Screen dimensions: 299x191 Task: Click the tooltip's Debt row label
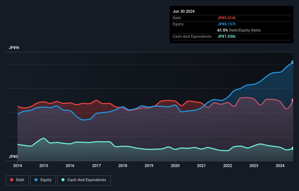coord(177,18)
